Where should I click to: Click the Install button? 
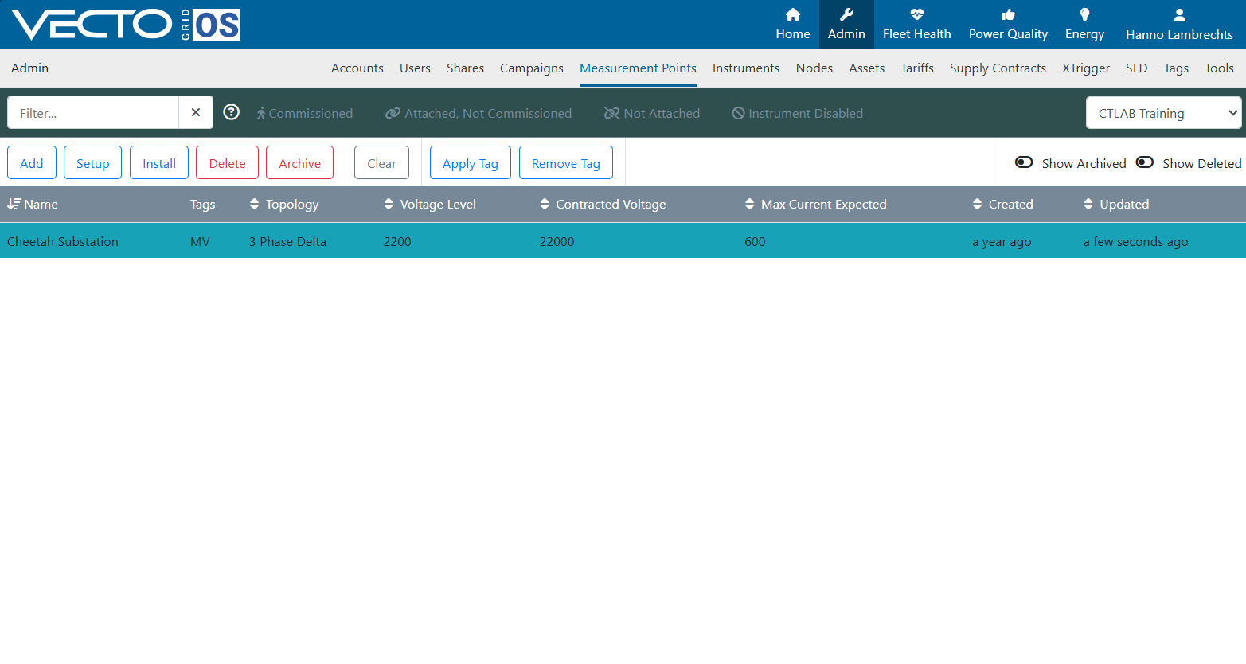(x=159, y=162)
